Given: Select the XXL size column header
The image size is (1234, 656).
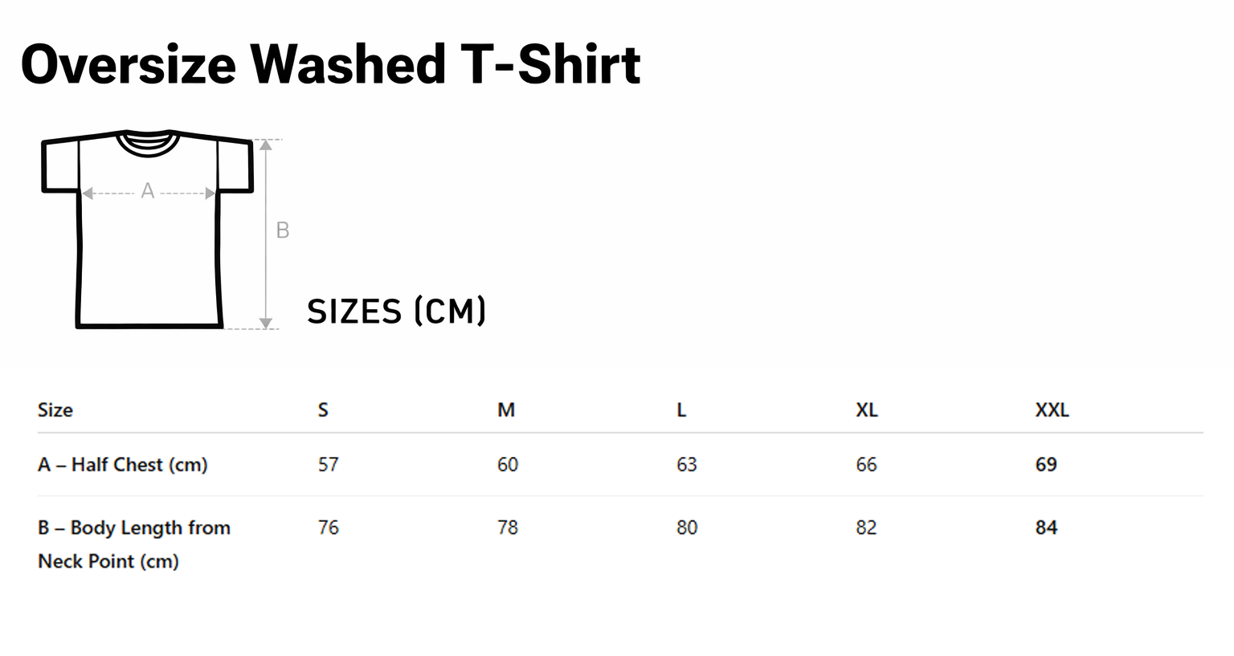Looking at the screenshot, I should click(1052, 410).
